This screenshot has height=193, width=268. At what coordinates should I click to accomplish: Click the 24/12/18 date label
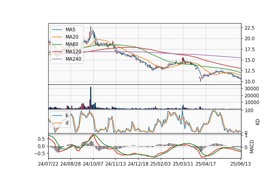[138, 164]
